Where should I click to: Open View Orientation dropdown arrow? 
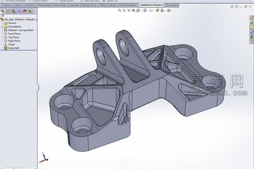[x=141, y=11]
